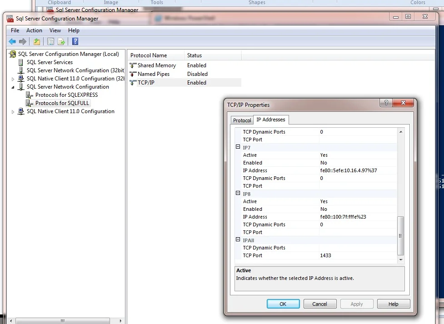Image resolution: width=444 pixels, height=324 pixels.
Task: Select SQL Server Network Configuration (32bit) node
Action: [x=75, y=70]
